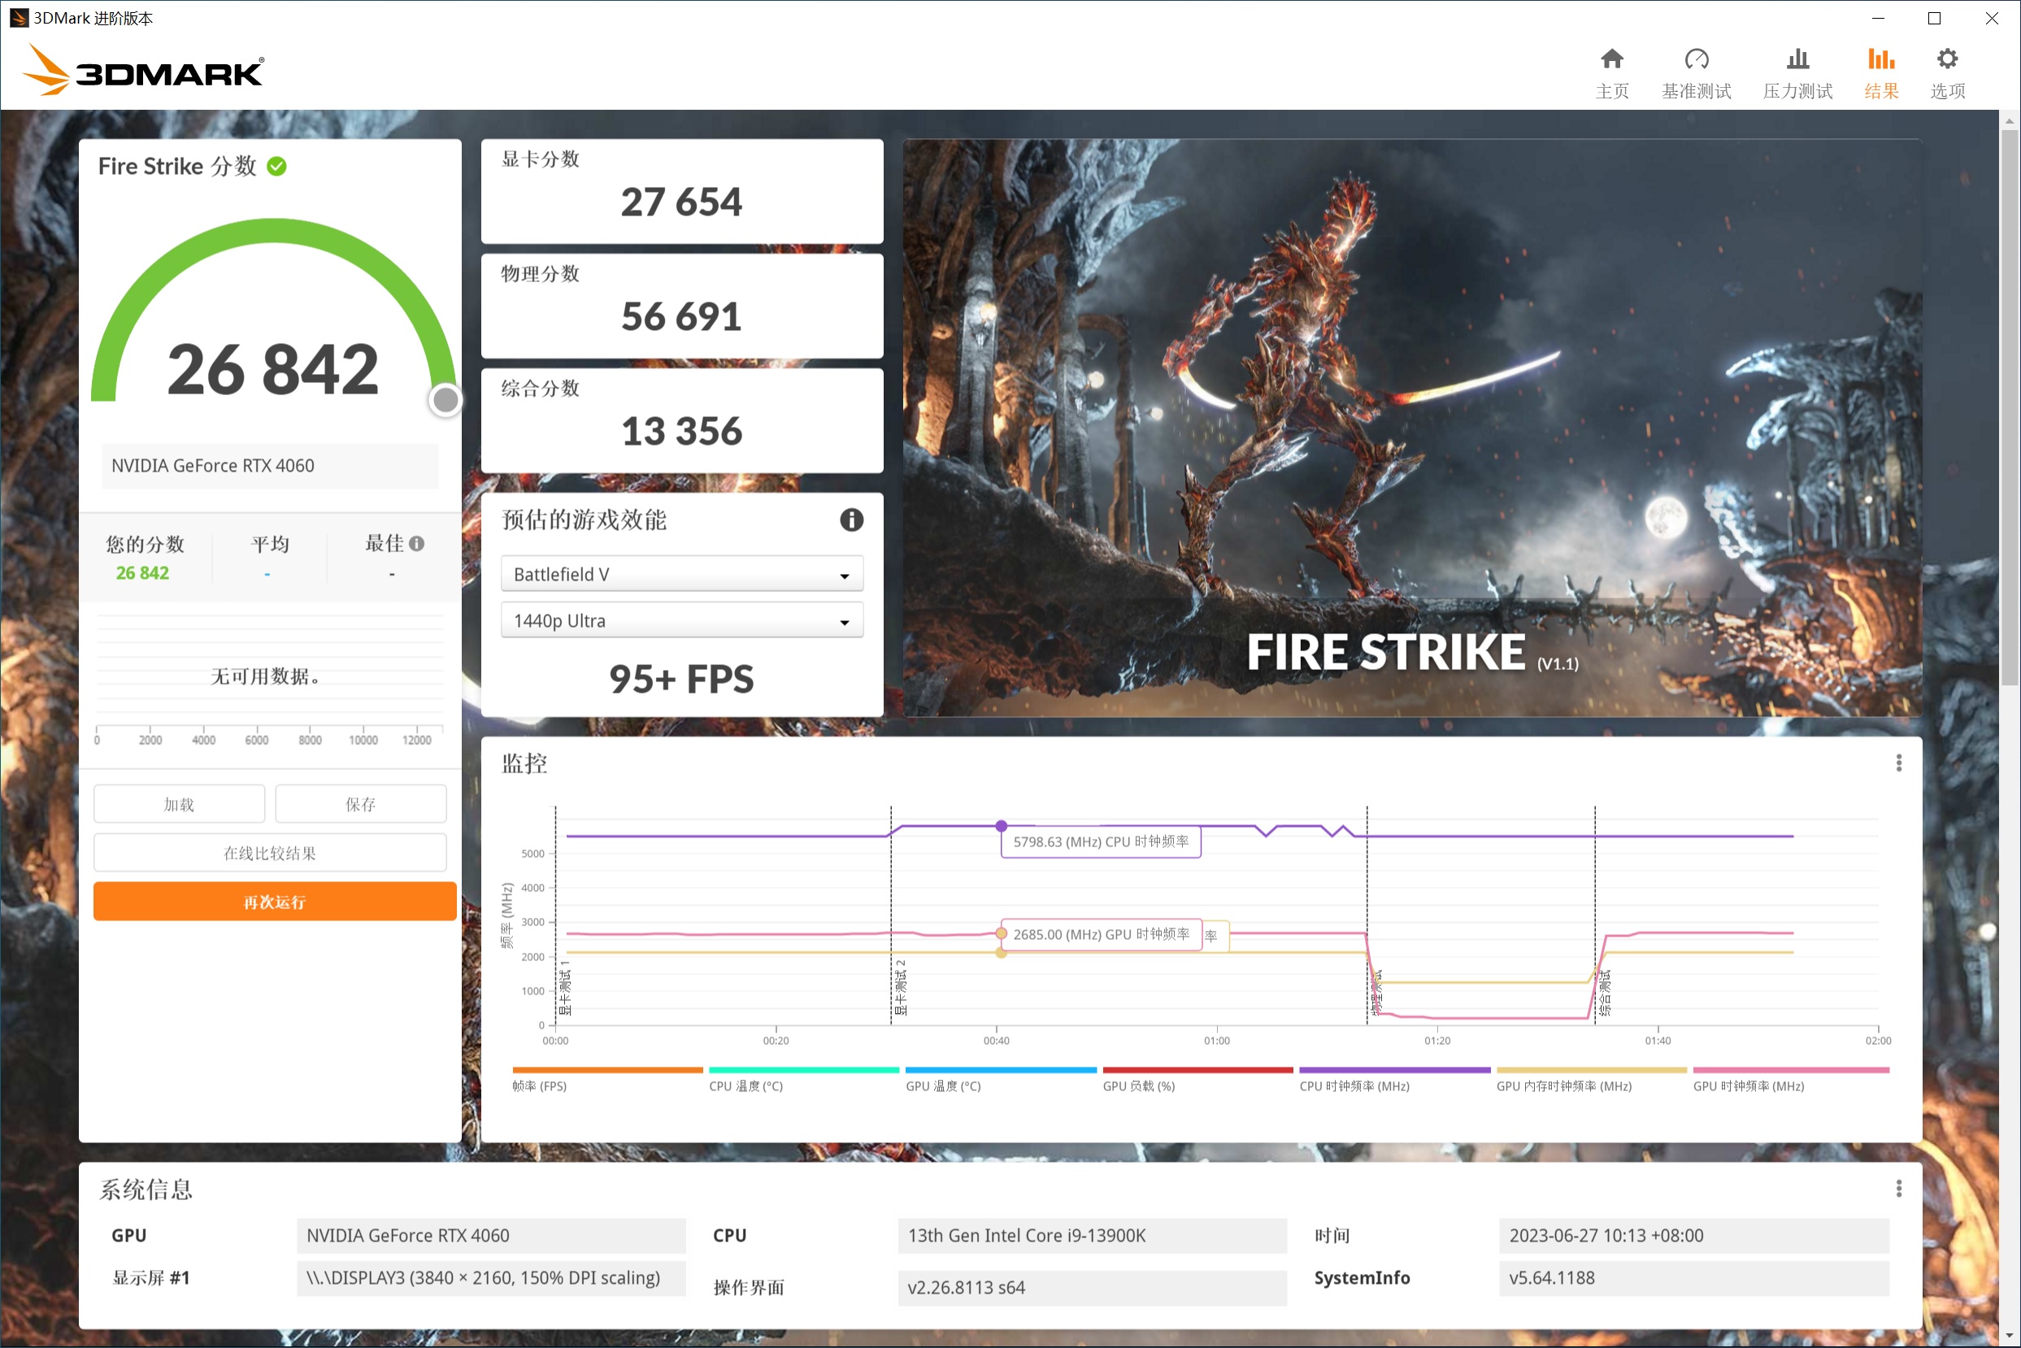
Task: Click the 加载 load button
Action: pyautogui.click(x=179, y=804)
